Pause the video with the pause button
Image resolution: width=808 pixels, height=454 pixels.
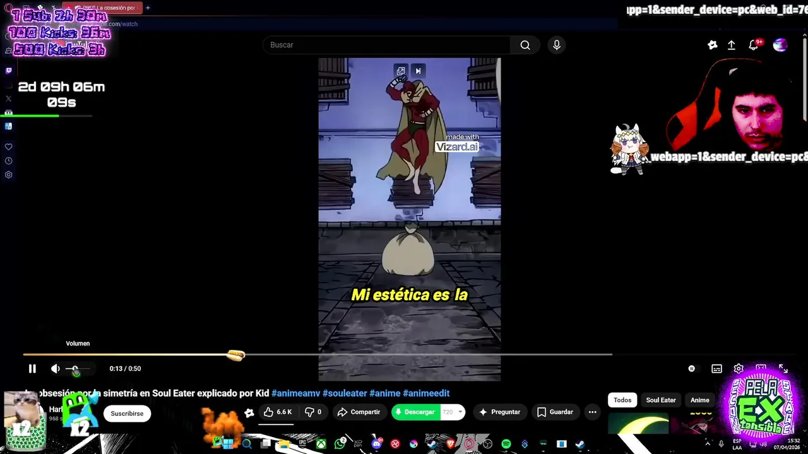click(x=32, y=369)
